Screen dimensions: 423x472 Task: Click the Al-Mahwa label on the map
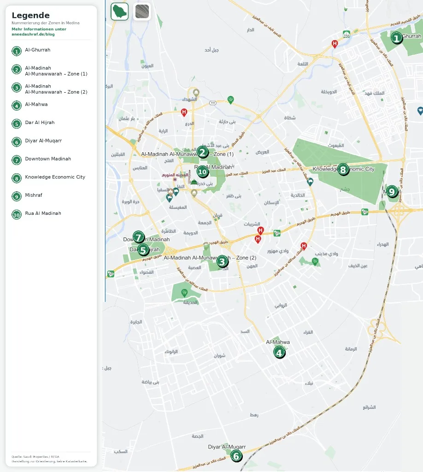278,342
